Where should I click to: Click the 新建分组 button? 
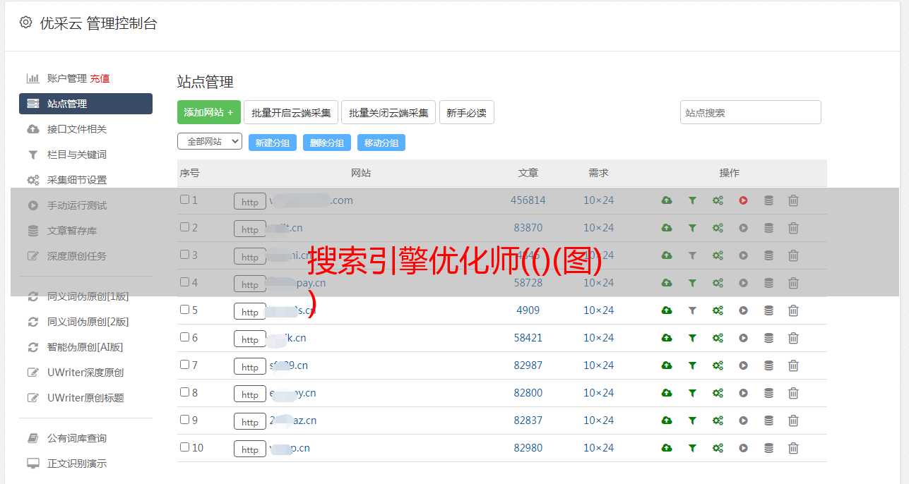pyautogui.click(x=273, y=143)
